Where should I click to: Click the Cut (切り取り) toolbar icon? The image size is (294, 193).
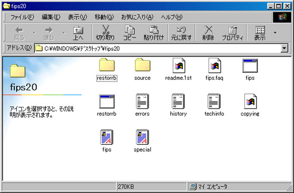[x=105, y=33]
